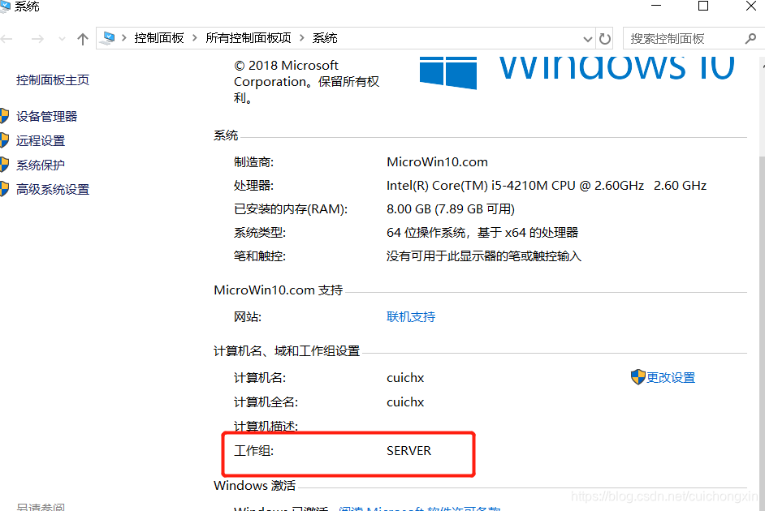Screen dimensions: 765x511
Task: Open the address bar history dropdown
Action: pos(588,39)
